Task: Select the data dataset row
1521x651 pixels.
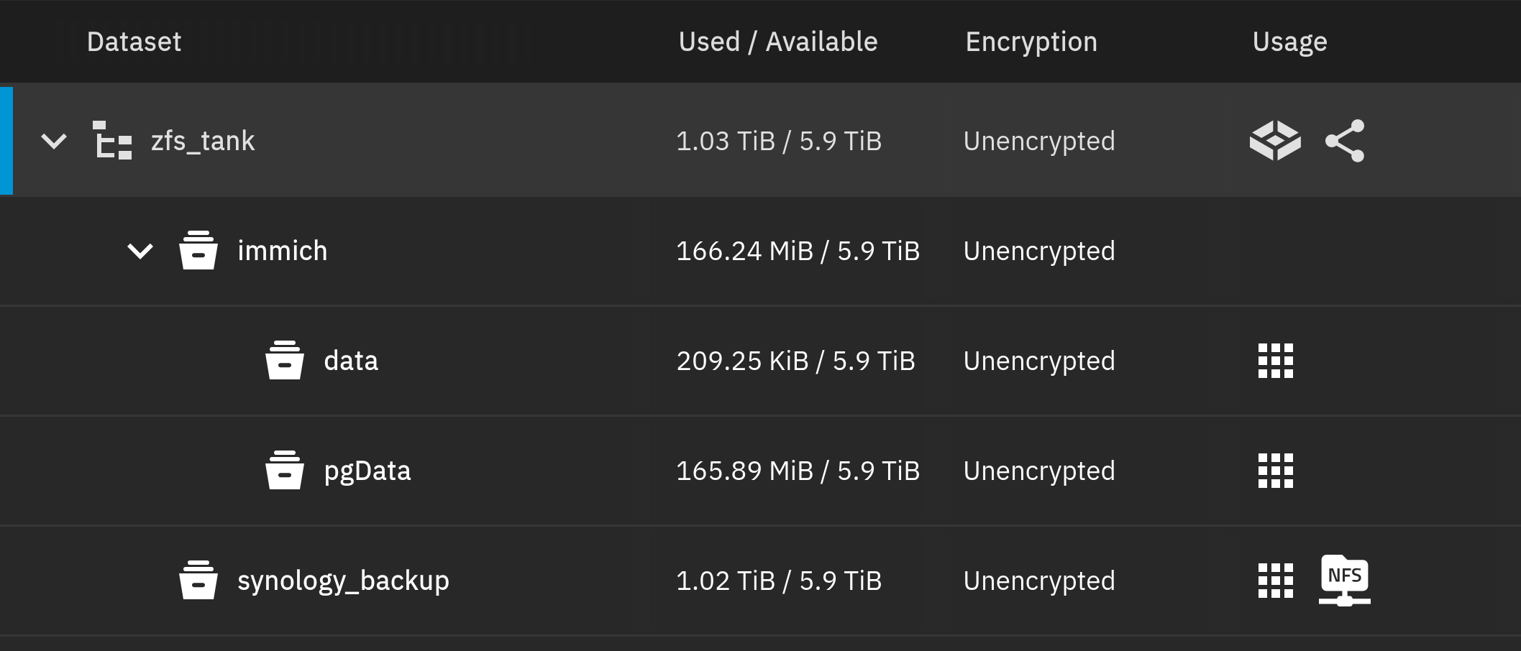Action: (x=351, y=361)
